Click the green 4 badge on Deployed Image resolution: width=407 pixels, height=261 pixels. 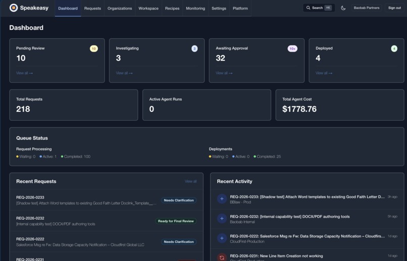click(x=394, y=49)
